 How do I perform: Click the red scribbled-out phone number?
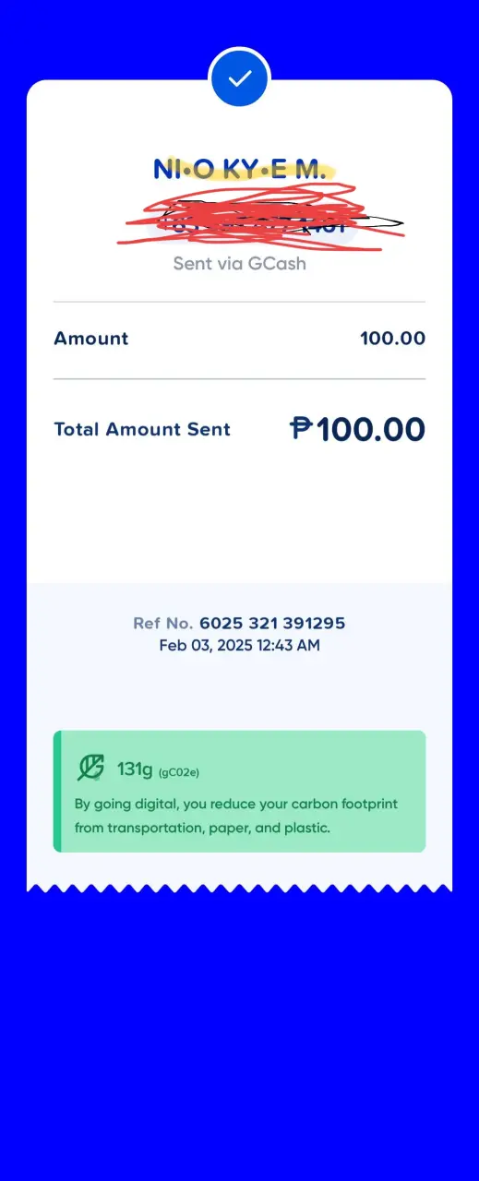click(x=260, y=219)
